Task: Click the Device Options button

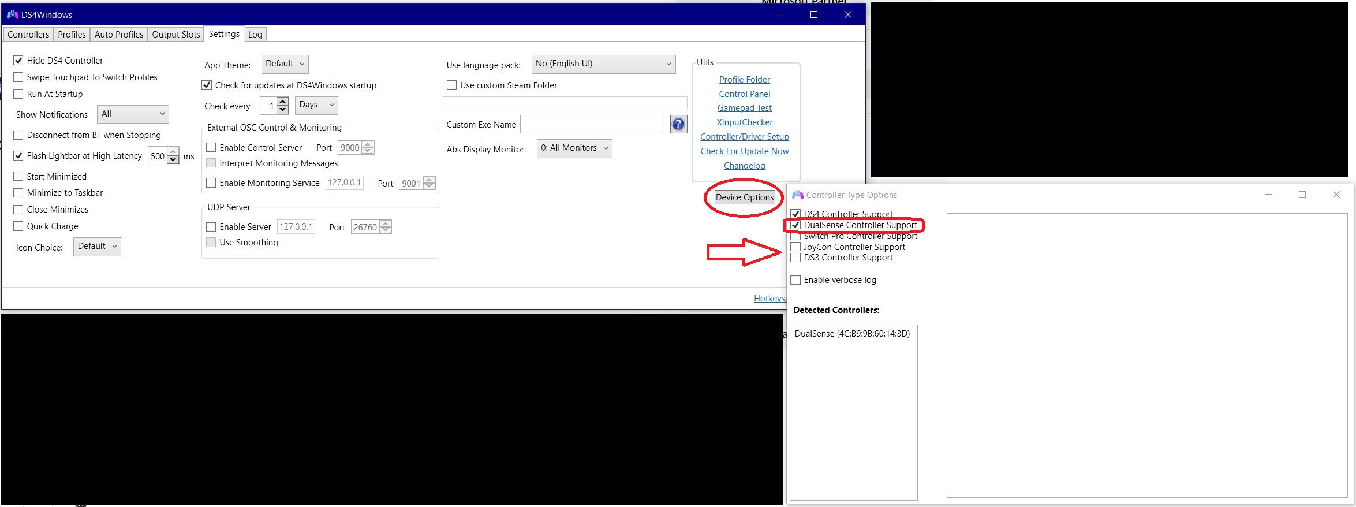Action: (745, 197)
